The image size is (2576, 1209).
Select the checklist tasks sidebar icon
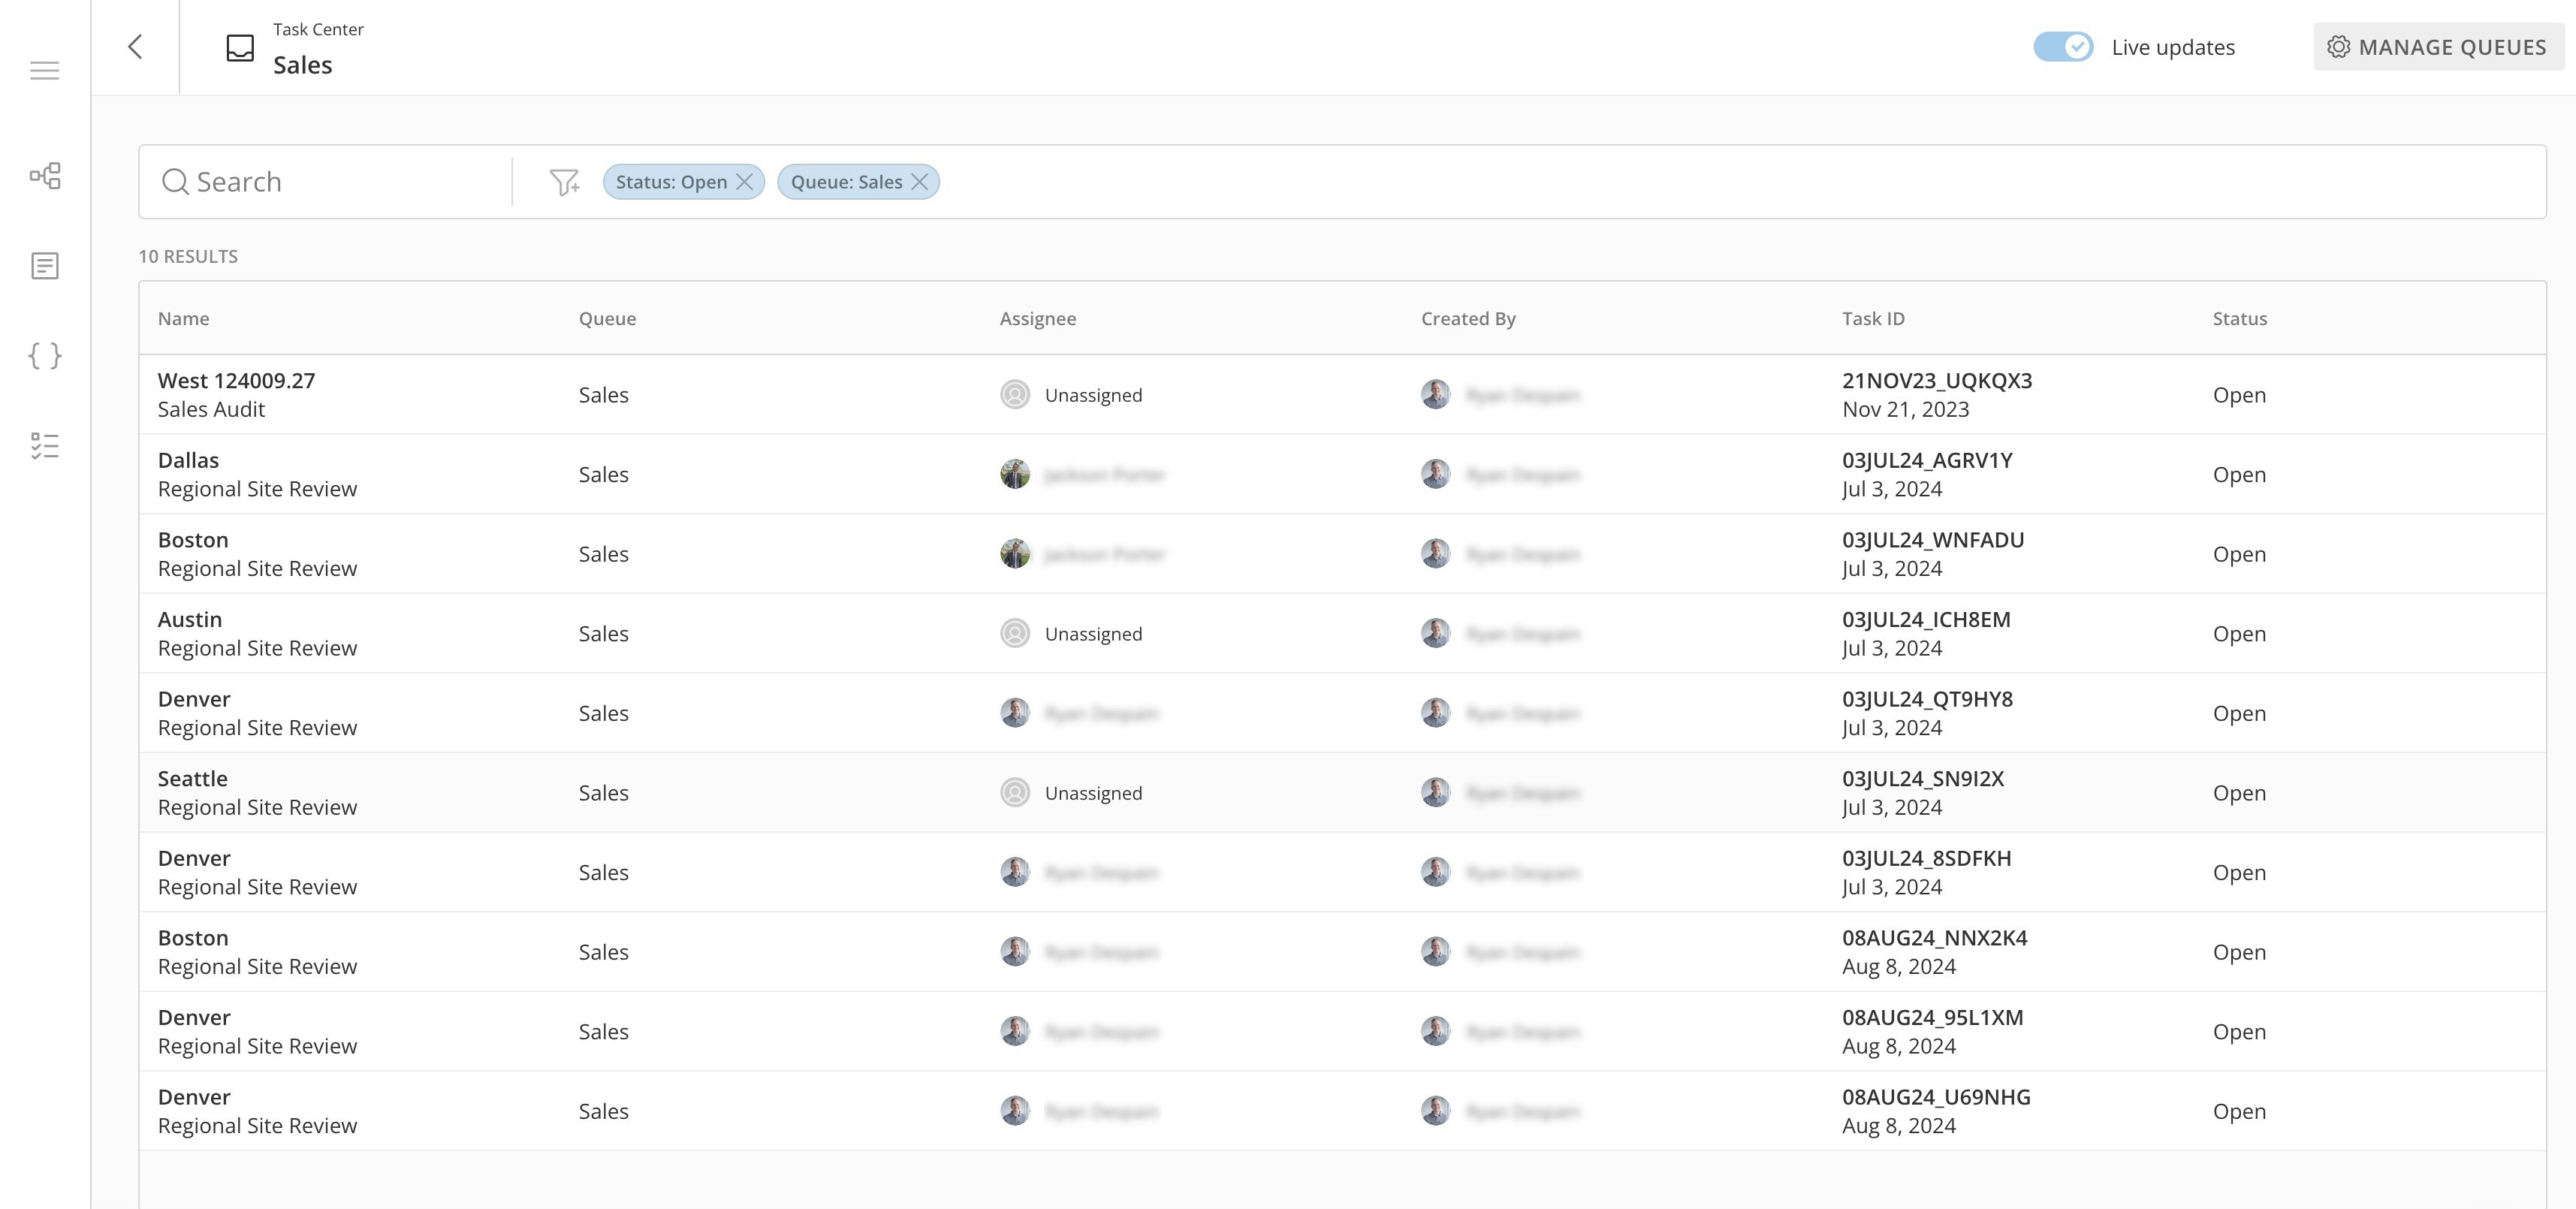(44, 445)
